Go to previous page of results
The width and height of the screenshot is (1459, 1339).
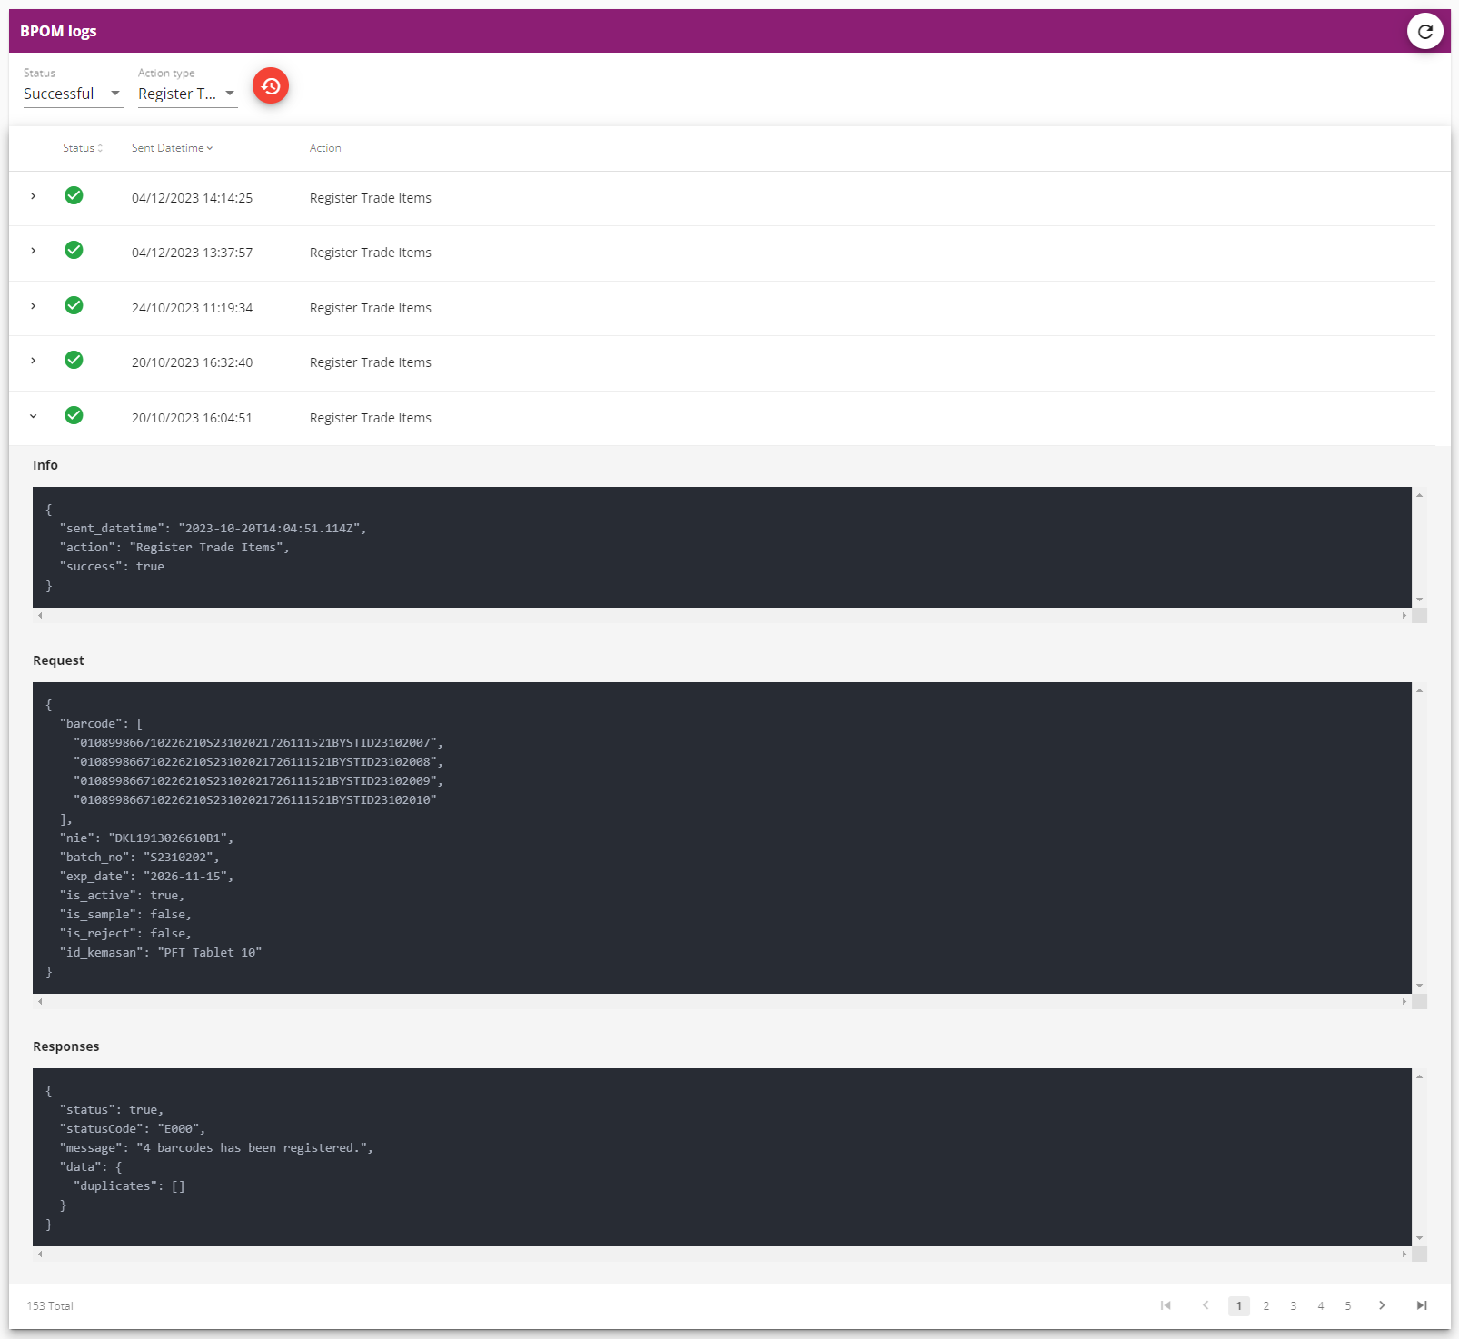[1206, 1305]
